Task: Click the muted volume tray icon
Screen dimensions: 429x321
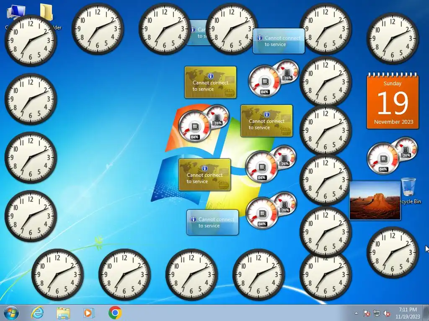Action: pyautogui.click(x=387, y=313)
